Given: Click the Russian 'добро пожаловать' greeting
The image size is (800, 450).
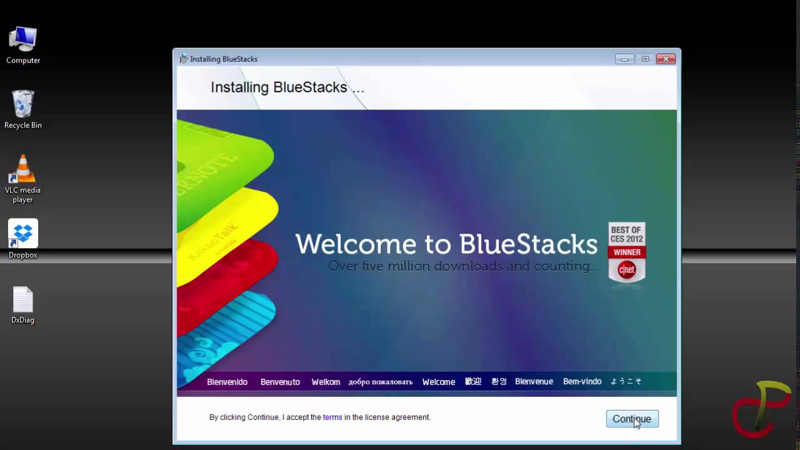Looking at the screenshot, I should tap(381, 382).
